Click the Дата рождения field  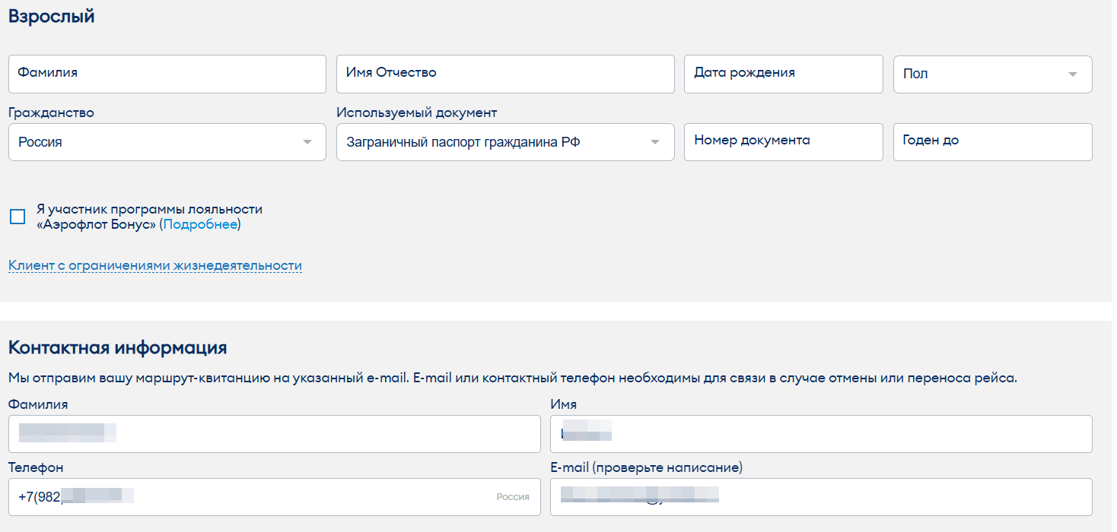pyautogui.click(x=783, y=74)
